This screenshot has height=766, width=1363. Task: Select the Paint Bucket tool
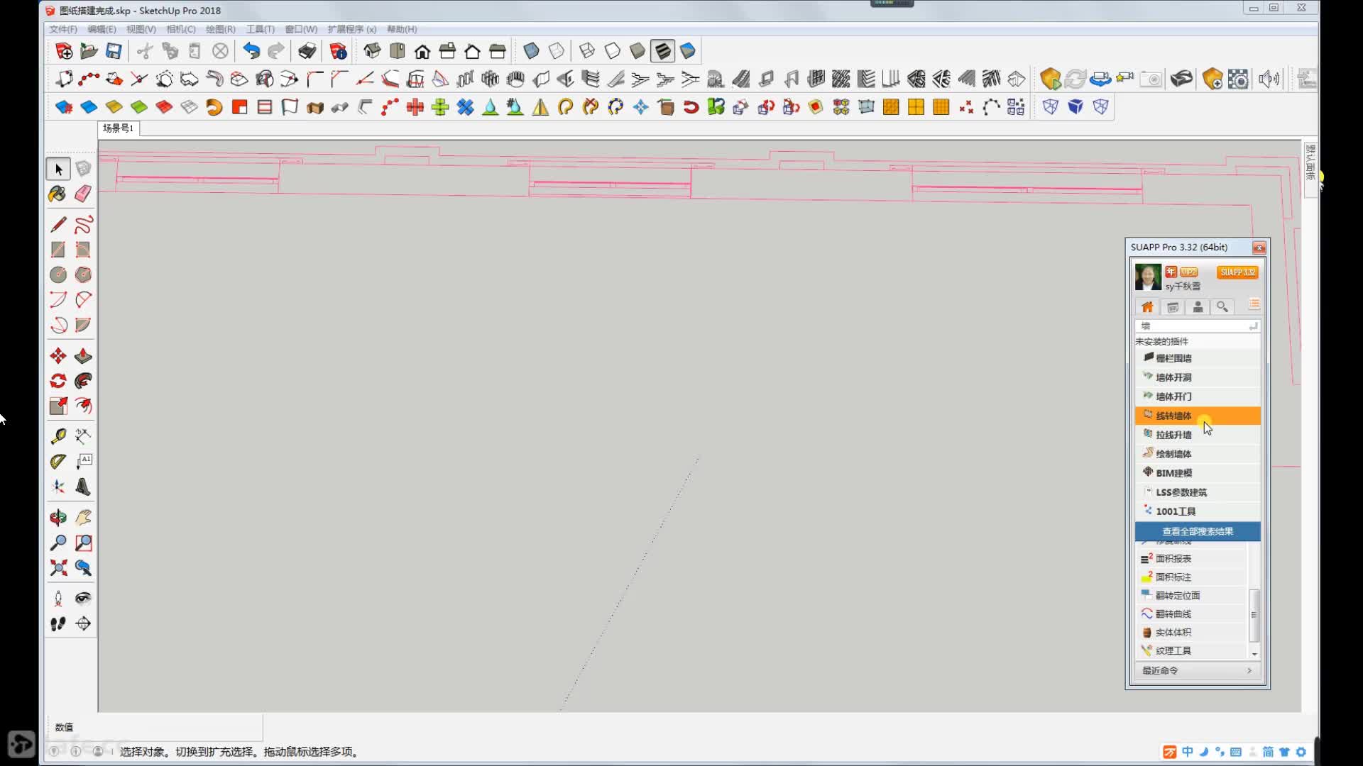pos(58,194)
